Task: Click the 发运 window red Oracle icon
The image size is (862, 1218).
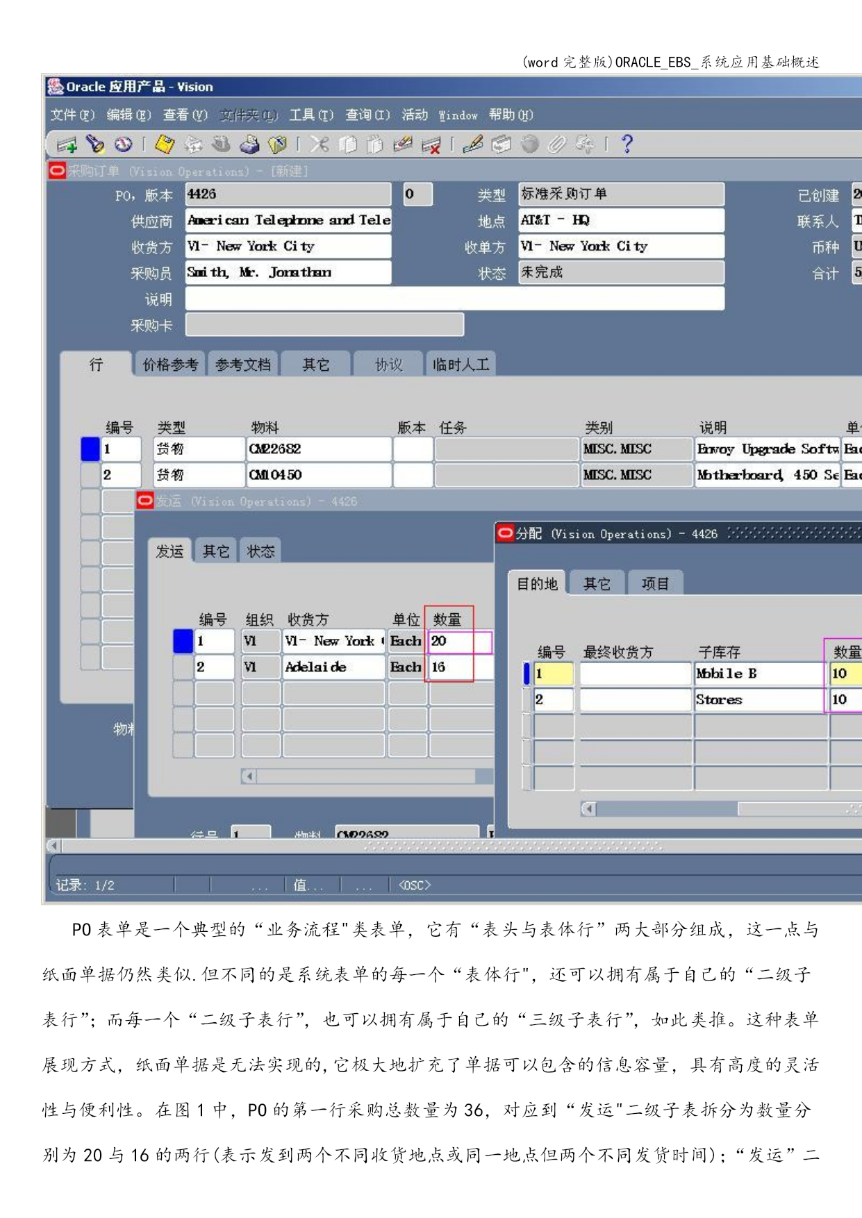Action: (x=145, y=501)
